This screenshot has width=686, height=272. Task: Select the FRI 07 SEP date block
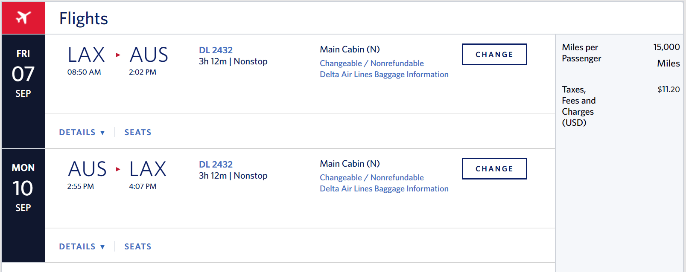tap(23, 91)
